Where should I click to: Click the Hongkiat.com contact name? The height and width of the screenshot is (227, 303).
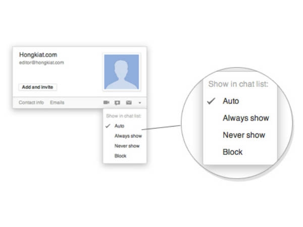tap(38, 55)
